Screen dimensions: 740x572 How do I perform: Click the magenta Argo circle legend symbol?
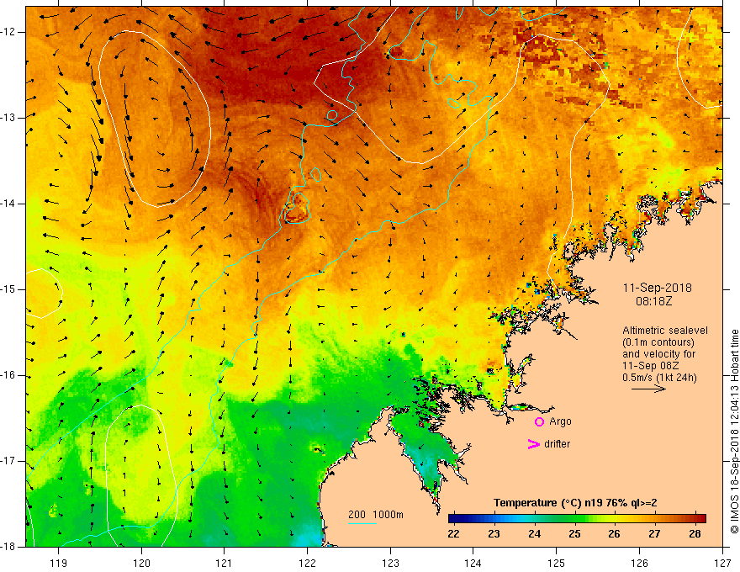pos(539,422)
